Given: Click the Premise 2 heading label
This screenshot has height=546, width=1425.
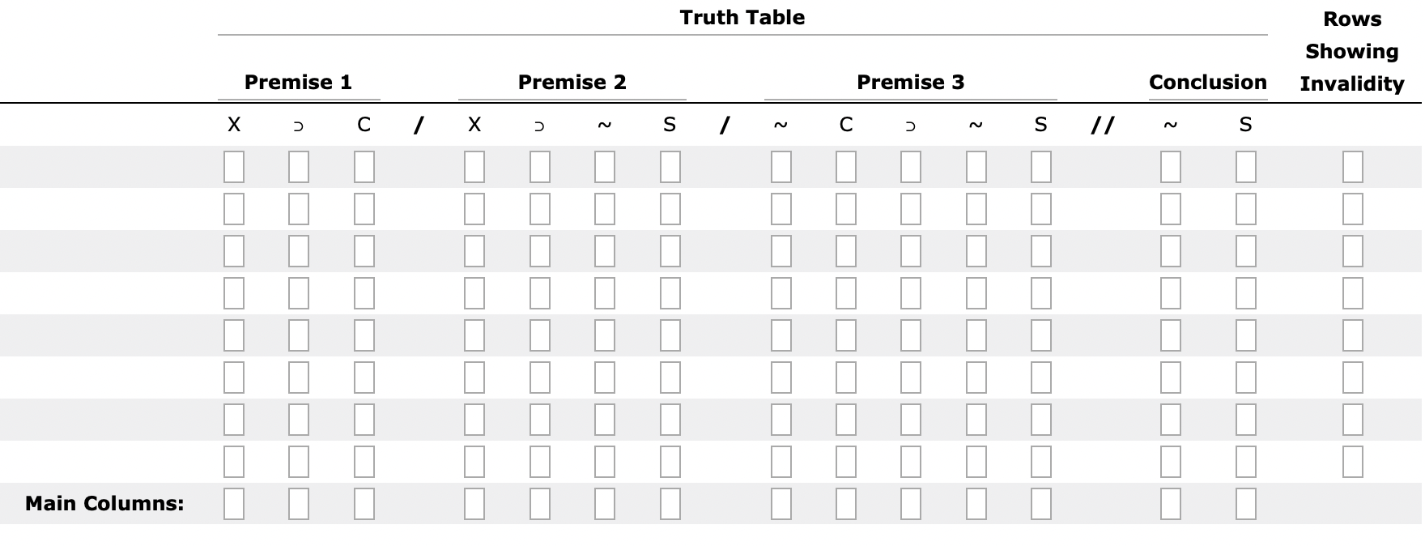Looking at the screenshot, I should point(572,82).
